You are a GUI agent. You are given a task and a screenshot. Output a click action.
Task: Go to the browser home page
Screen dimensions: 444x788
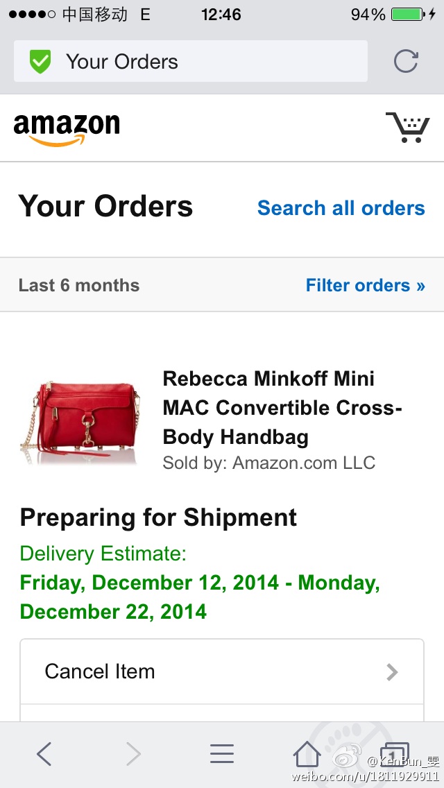[x=306, y=753]
